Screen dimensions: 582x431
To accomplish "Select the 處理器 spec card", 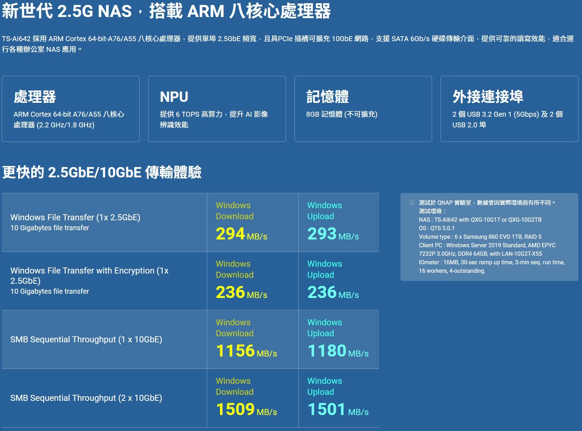I will (x=71, y=109).
